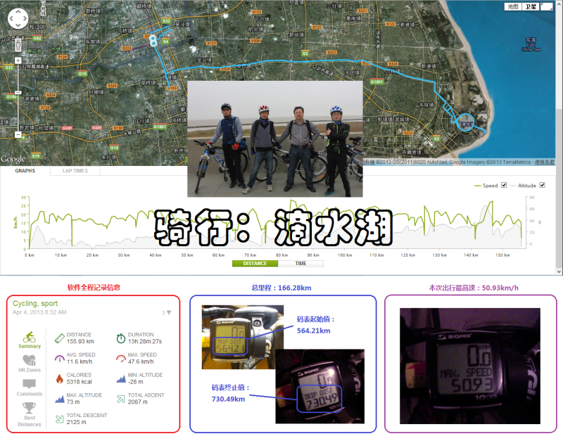Select the Street View pegman icon

point(18,46)
